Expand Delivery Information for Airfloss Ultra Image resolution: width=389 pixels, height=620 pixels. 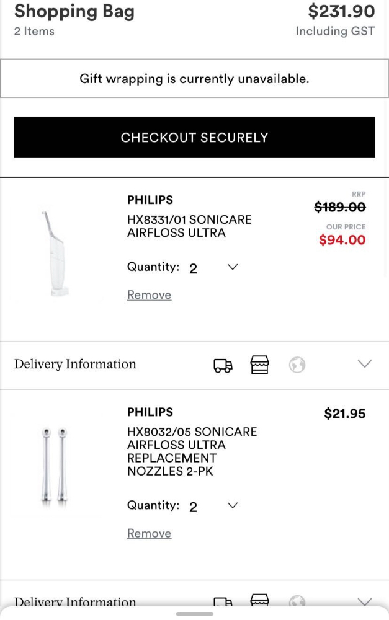[364, 364]
